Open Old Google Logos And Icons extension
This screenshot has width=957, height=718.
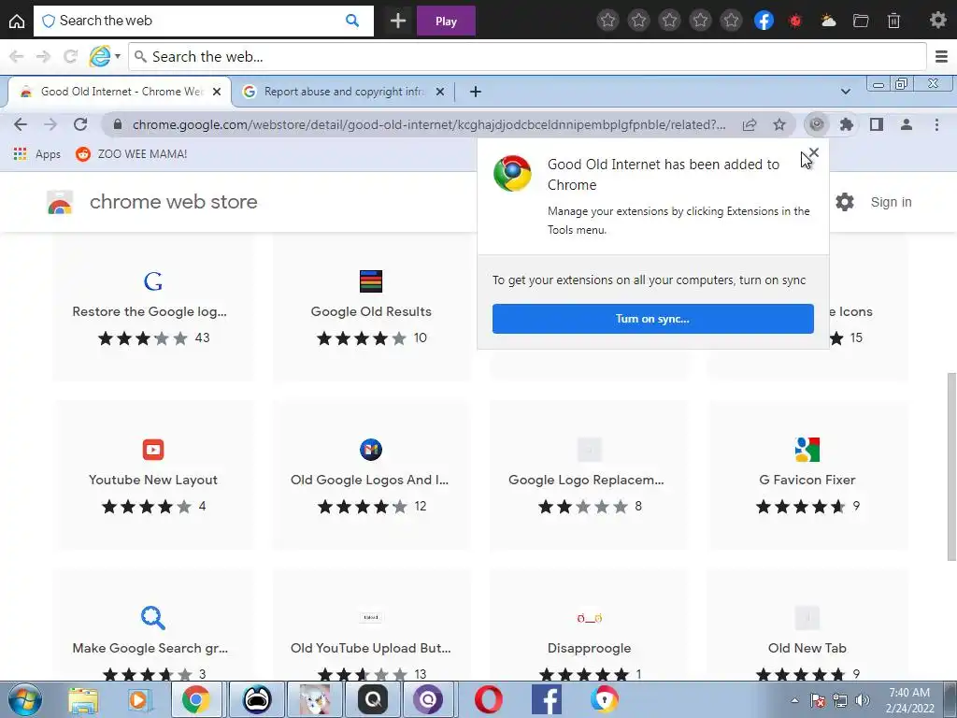(x=371, y=475)
